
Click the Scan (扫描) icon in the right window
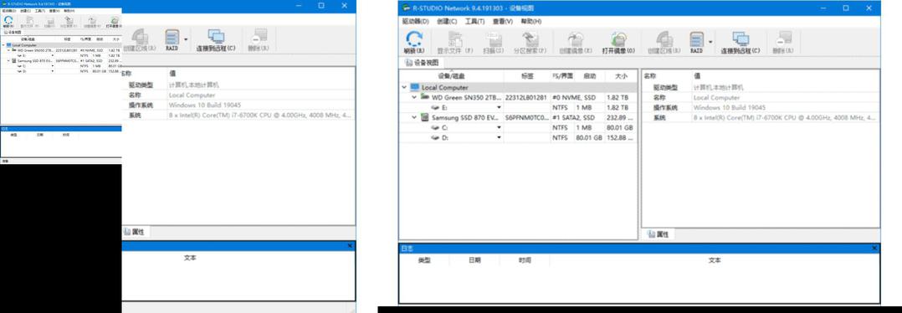(x=494, y=42)
